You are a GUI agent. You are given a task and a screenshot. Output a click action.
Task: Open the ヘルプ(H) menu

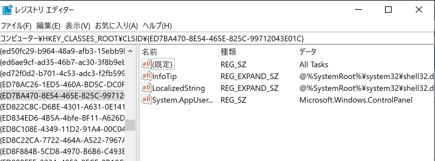point(157,26)
